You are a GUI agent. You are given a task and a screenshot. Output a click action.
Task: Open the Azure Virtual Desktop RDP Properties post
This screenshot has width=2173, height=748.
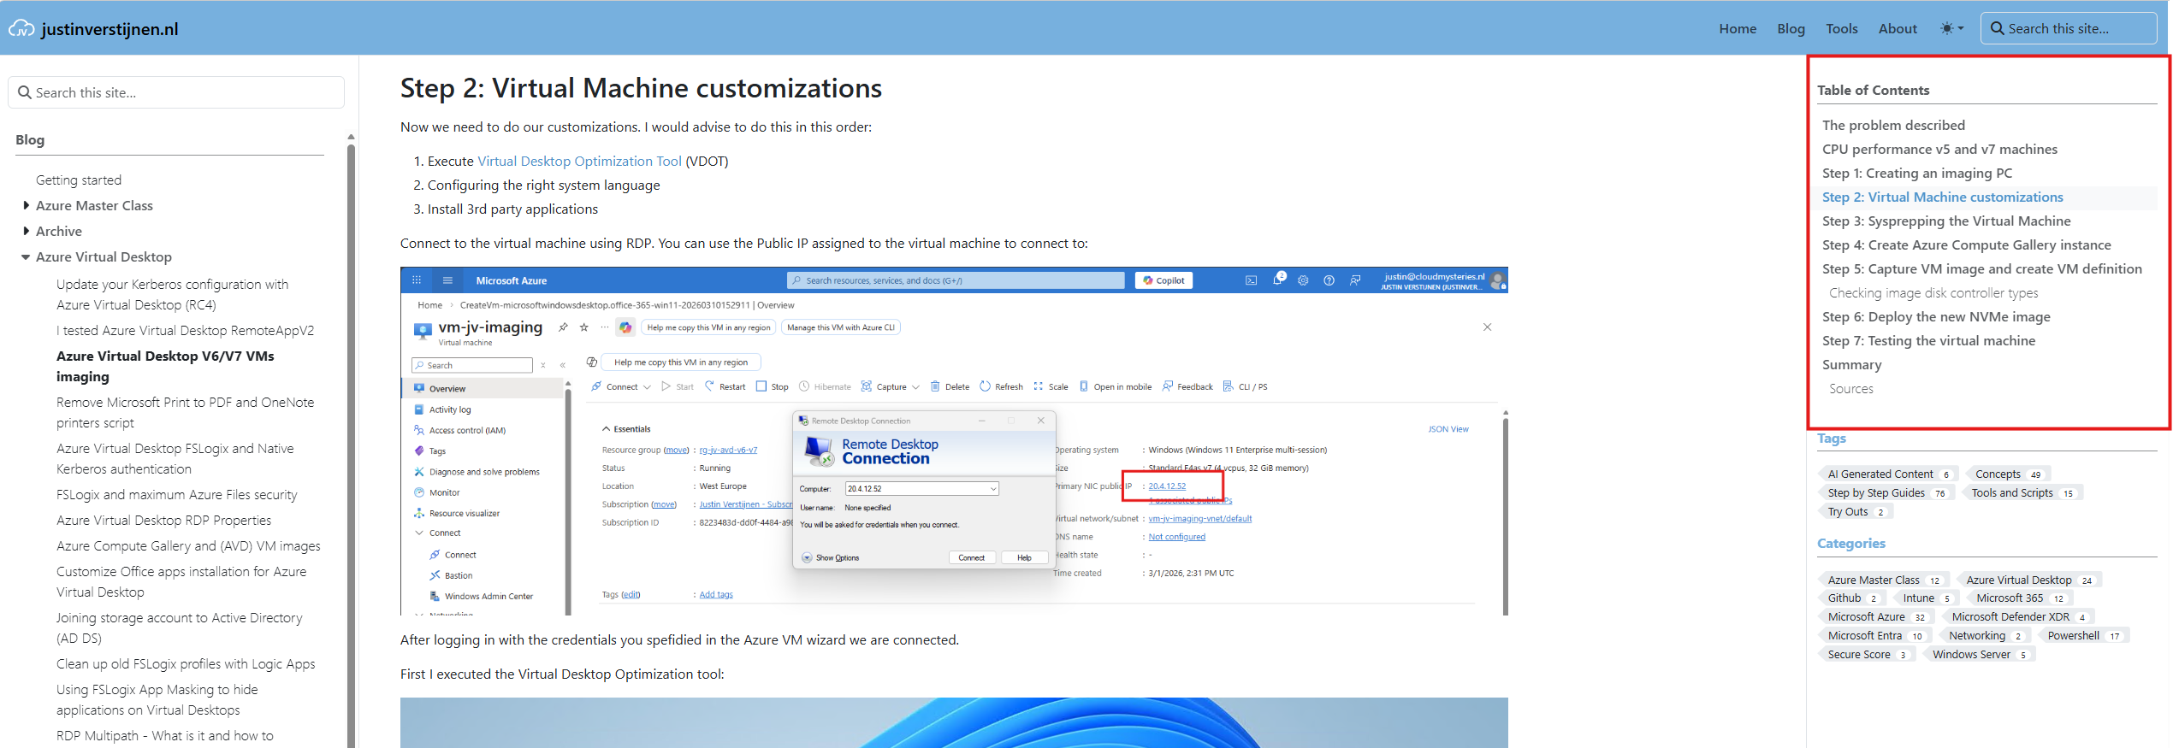[163, 520]
